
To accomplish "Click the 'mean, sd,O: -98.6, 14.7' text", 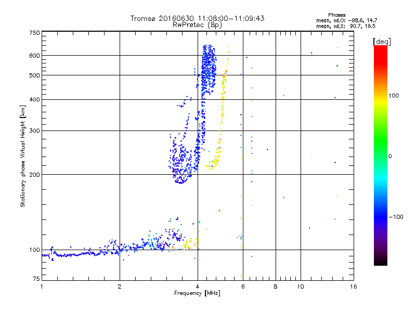I will tap(346, 20).
